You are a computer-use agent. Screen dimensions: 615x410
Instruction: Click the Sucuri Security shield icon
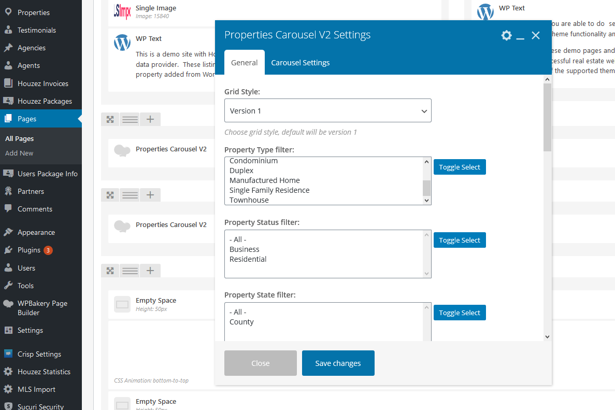pyautogui.click(x=8, y=406)
